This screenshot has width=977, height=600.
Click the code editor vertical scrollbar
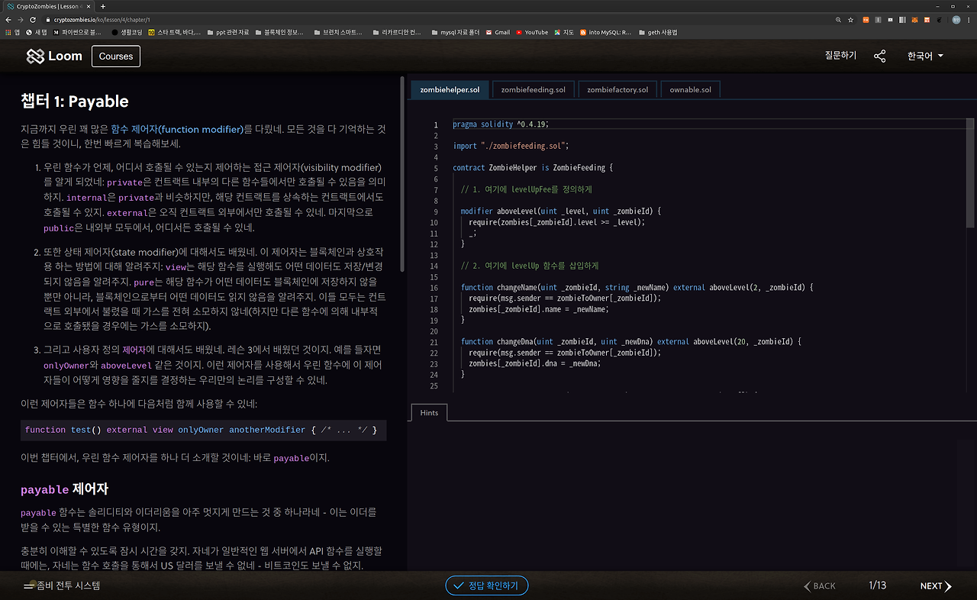971,172
